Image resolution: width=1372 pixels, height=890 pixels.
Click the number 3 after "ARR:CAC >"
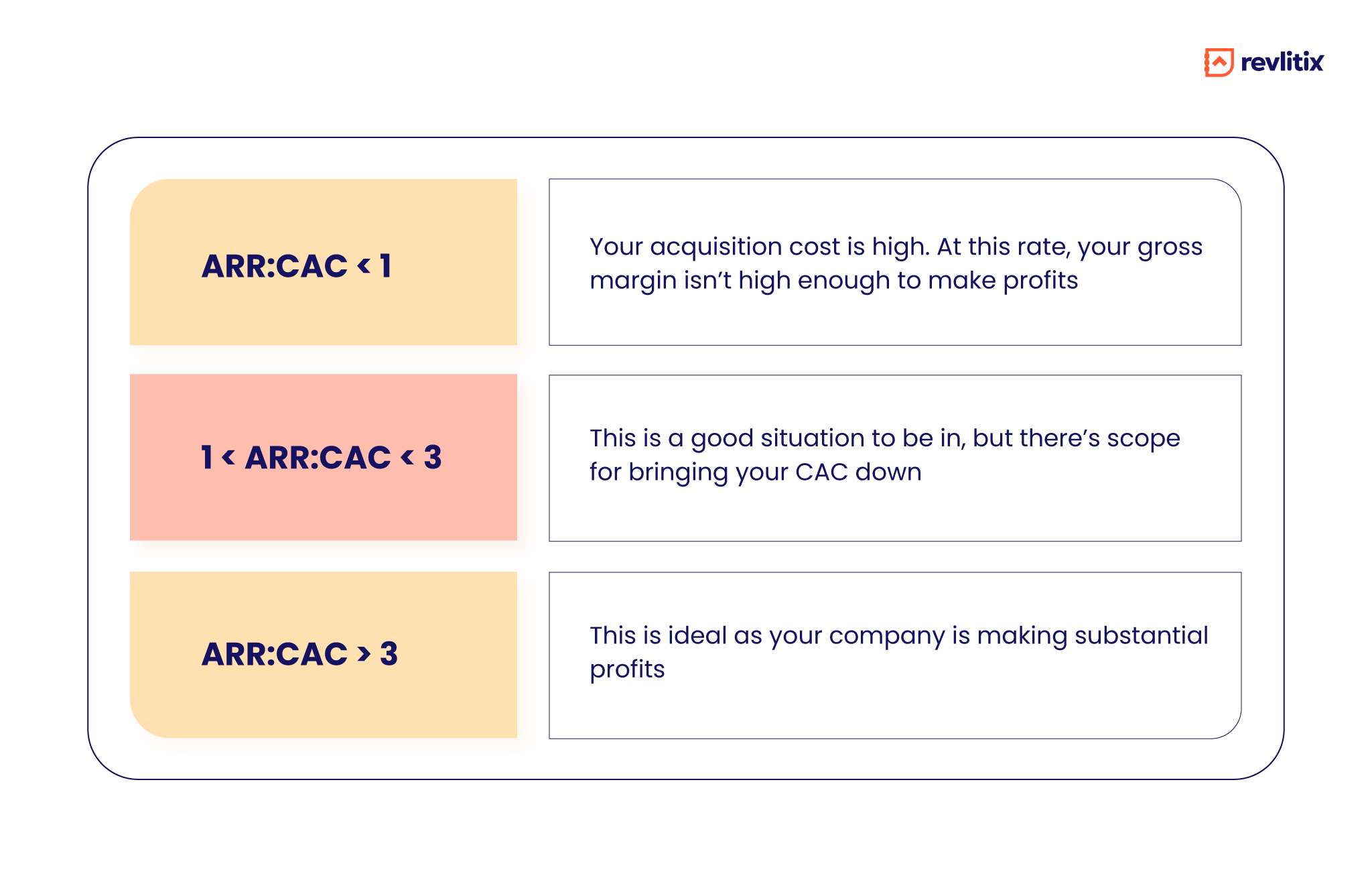[389, 654]
